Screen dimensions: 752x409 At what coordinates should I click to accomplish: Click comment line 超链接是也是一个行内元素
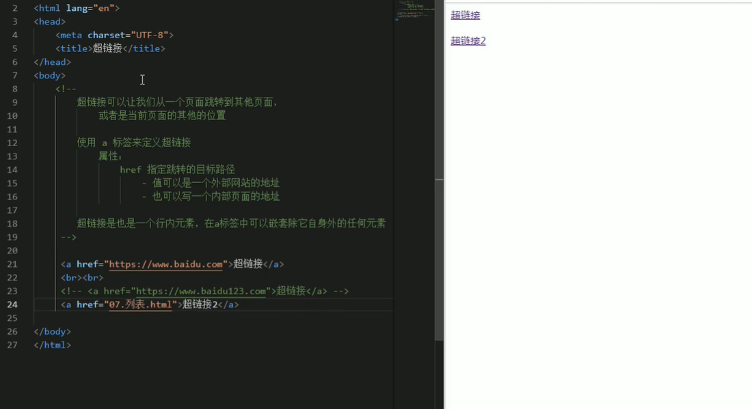231,224
